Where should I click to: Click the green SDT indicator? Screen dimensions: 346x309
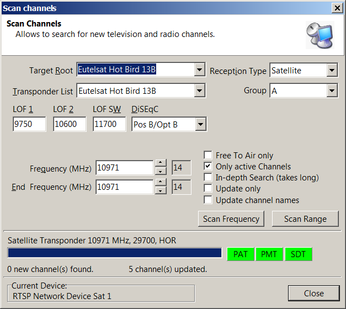click(x=299, y=254)
